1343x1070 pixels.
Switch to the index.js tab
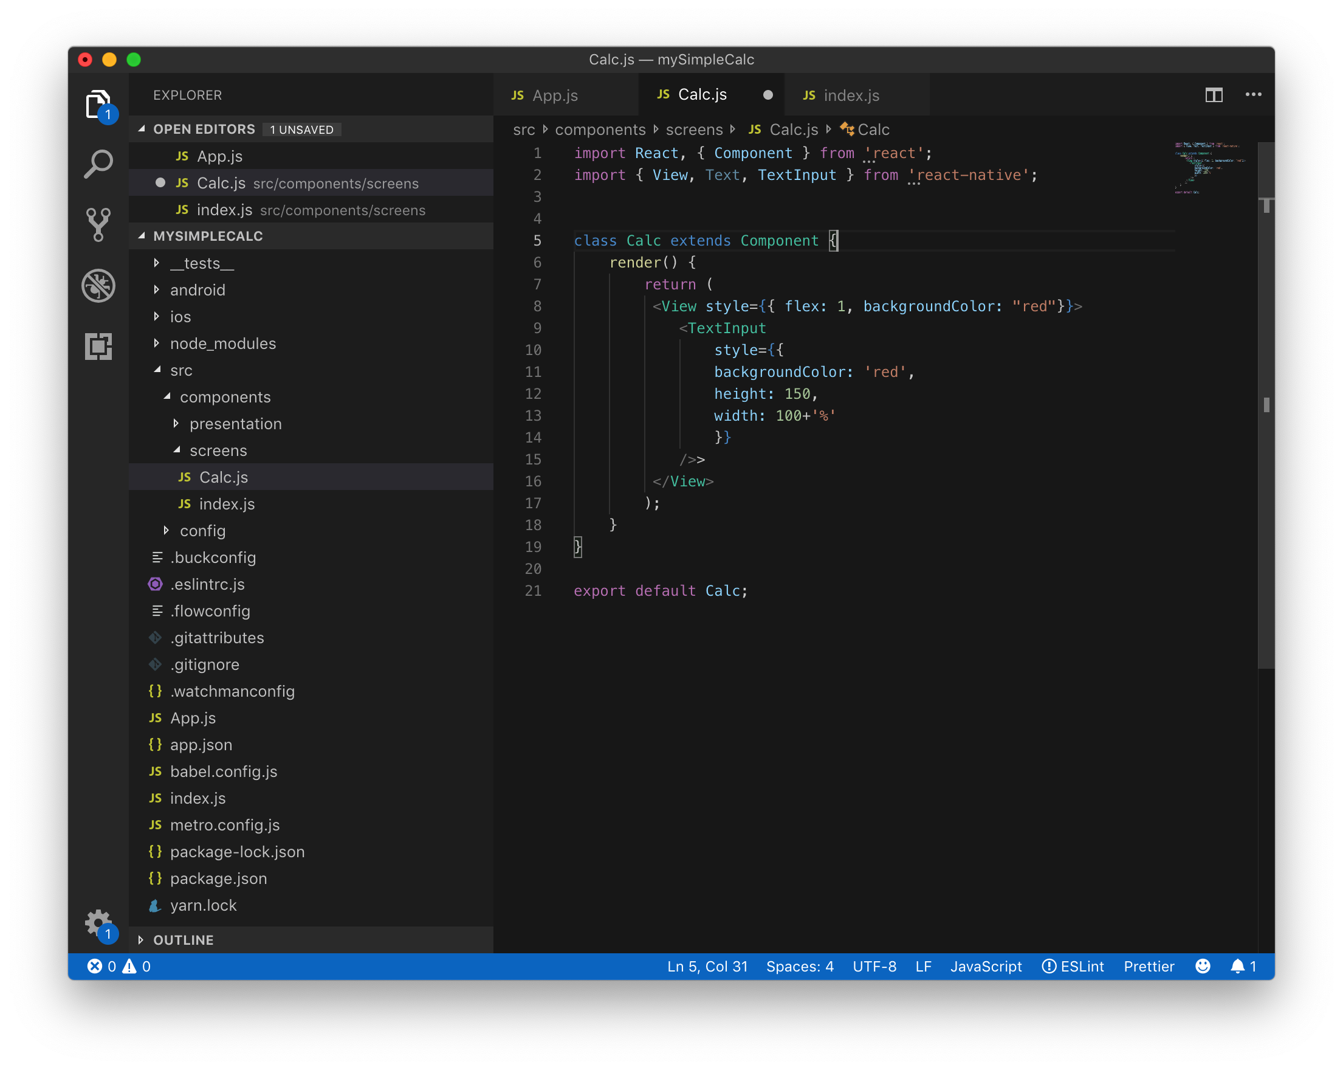pos(851,95)
